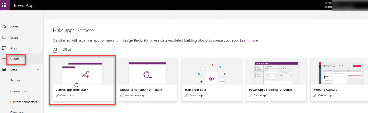Click PowerApps Training for Office title

coord(270,90)
